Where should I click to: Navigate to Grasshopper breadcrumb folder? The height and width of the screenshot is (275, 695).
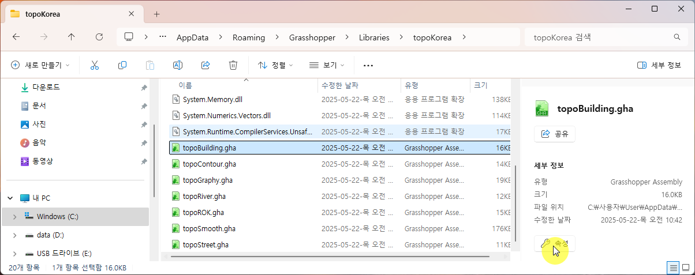pyautogui.click(x=312, y=37)
